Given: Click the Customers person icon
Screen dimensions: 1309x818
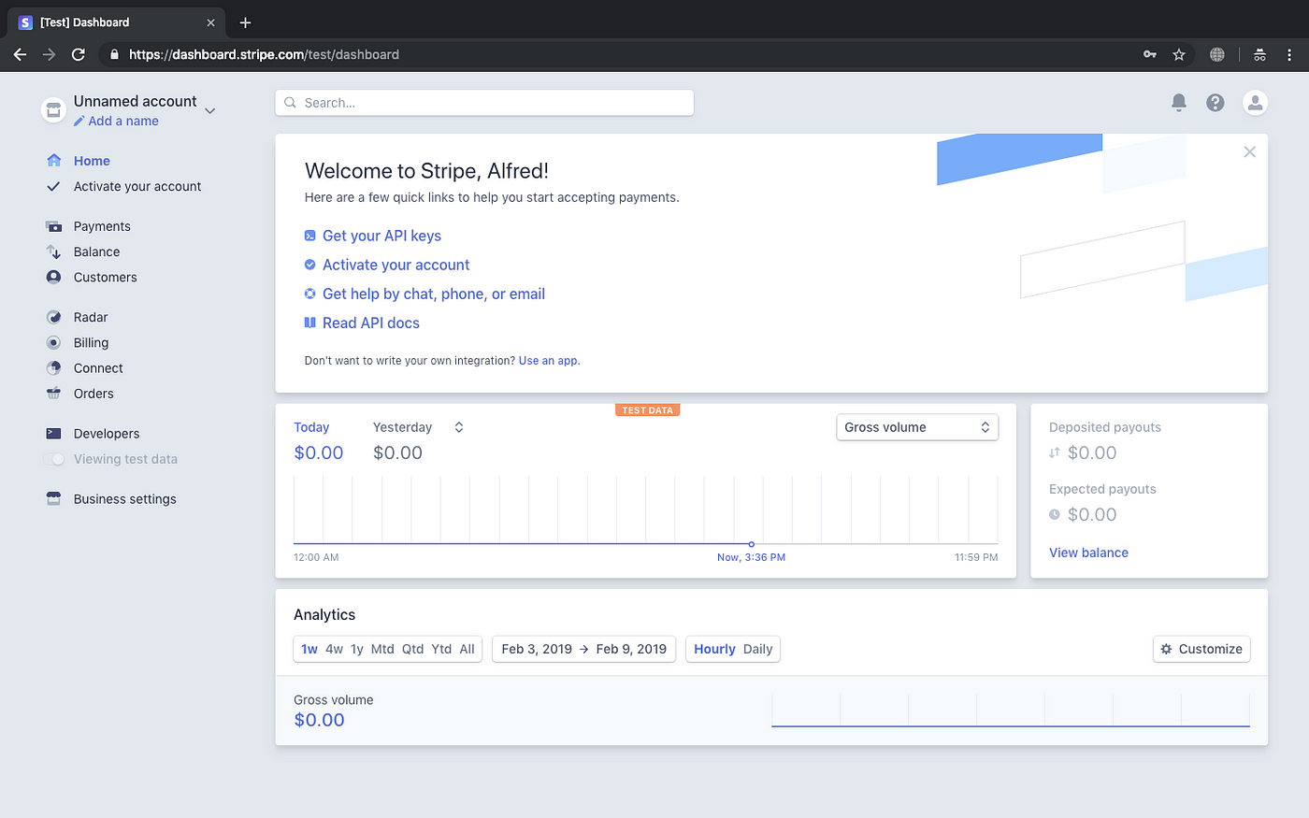Looking at the screenshot, I should [x=54, y=277].
